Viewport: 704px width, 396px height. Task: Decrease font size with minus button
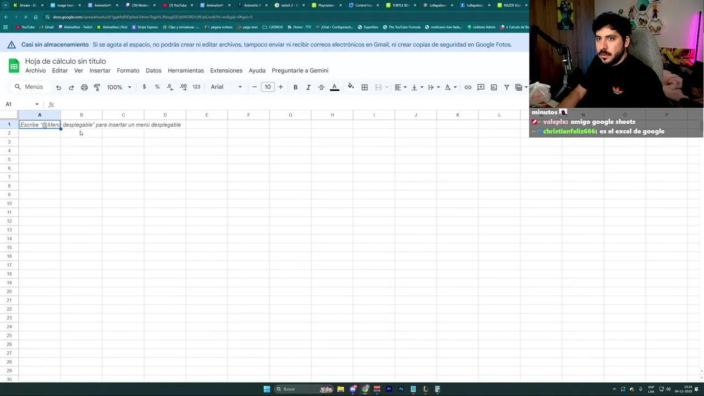coord(255,87)
